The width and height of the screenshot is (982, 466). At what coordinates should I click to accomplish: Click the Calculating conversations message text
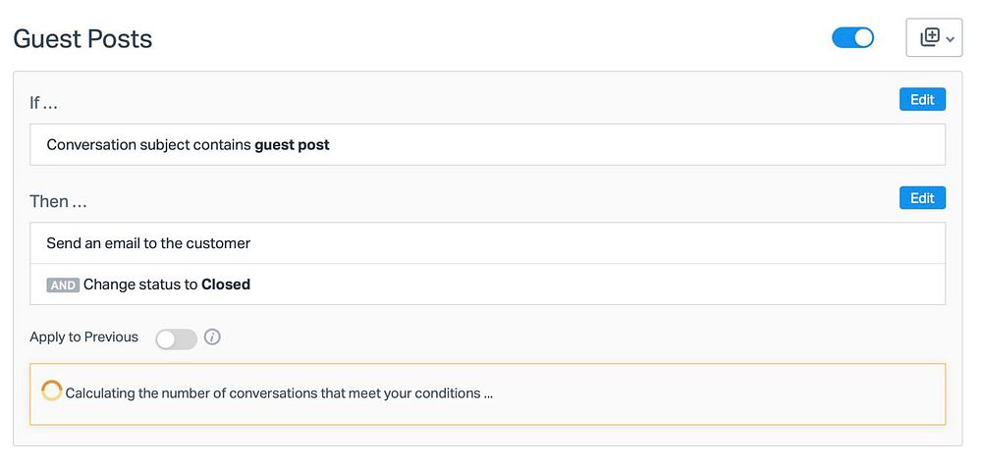pyautogui.click(x=279, y=393)
